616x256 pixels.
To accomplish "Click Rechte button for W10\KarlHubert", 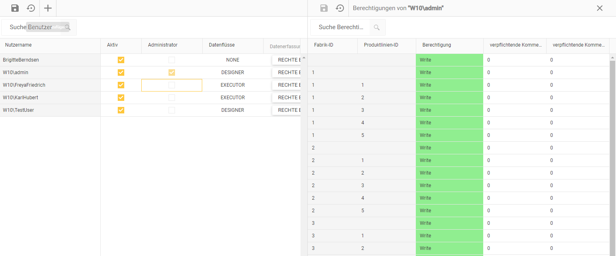I will [x=287, y=98].
